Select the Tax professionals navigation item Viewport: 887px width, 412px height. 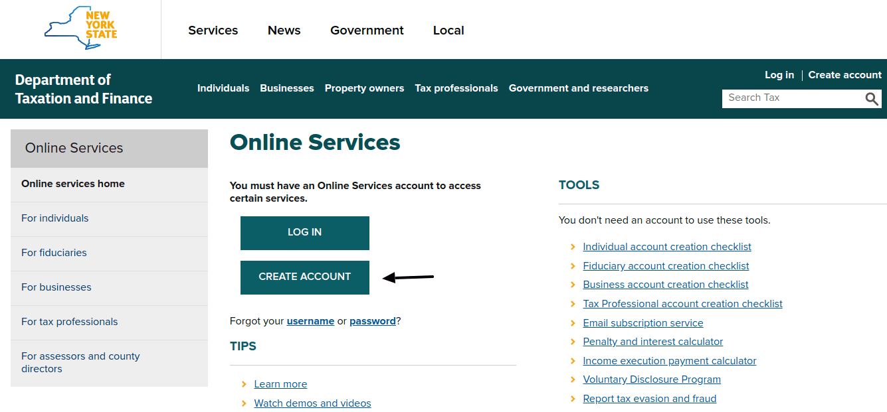point(456,88)
